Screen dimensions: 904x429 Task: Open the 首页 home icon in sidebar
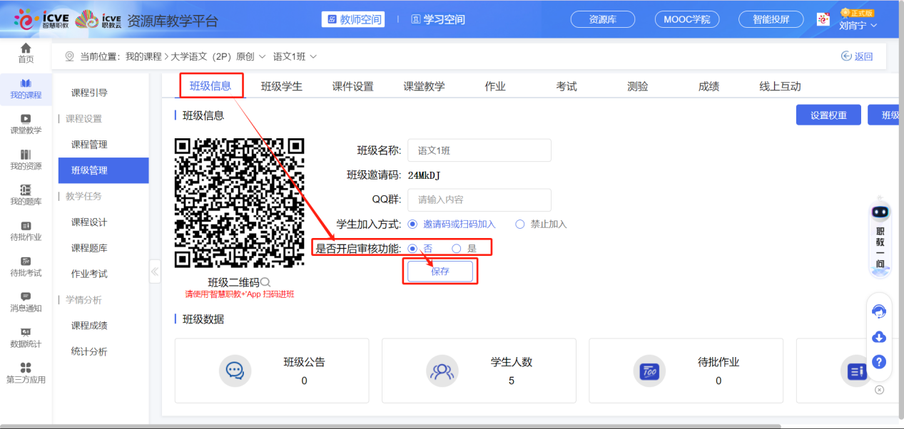coord(26,52)
